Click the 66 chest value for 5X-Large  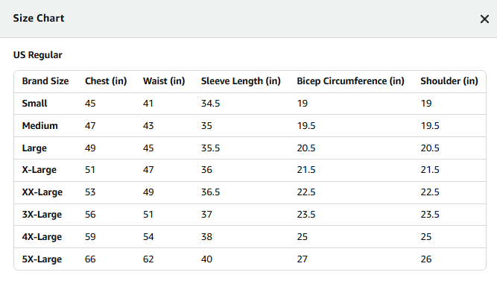click(x=90, y=259)
